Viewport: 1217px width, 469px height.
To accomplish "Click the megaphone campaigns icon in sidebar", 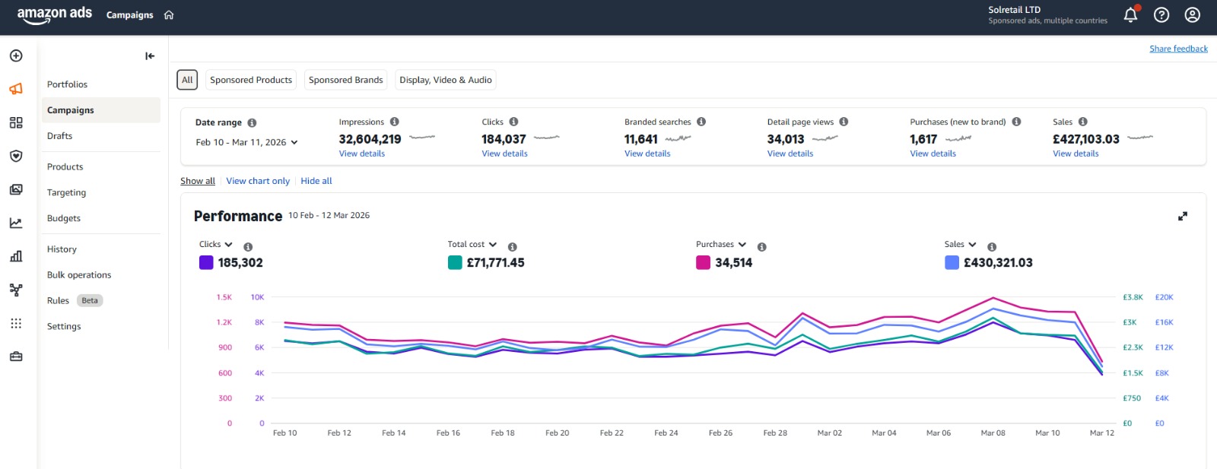I will click(x=16, y=89).
